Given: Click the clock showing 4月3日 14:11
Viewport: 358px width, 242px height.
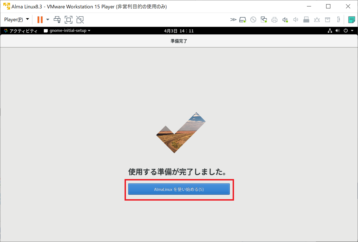Looking at the screenshot, I should click(x=179, y=31).
